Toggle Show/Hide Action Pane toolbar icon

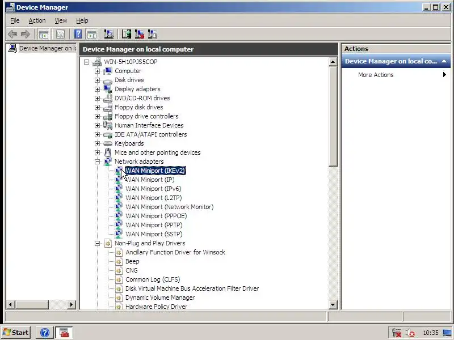click(92, 35)
